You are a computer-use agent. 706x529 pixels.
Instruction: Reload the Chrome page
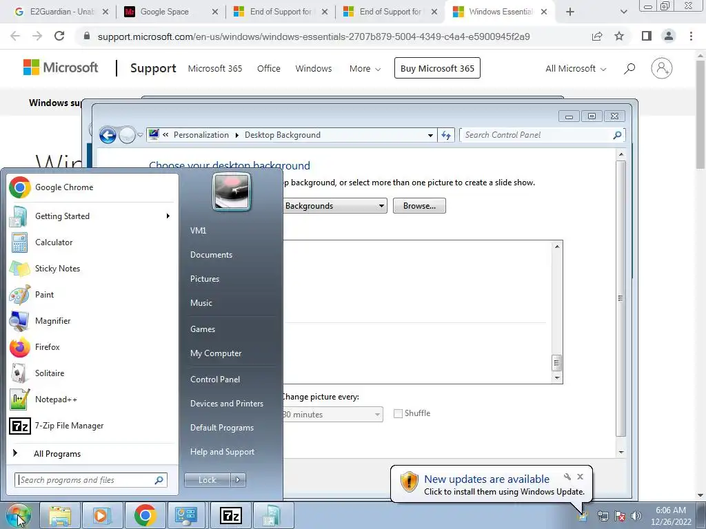tap(59, 36)
